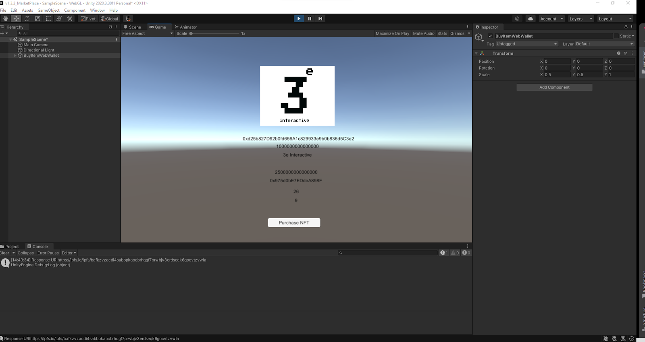
Task: Open the File menu
Action: tap(3, 10)
